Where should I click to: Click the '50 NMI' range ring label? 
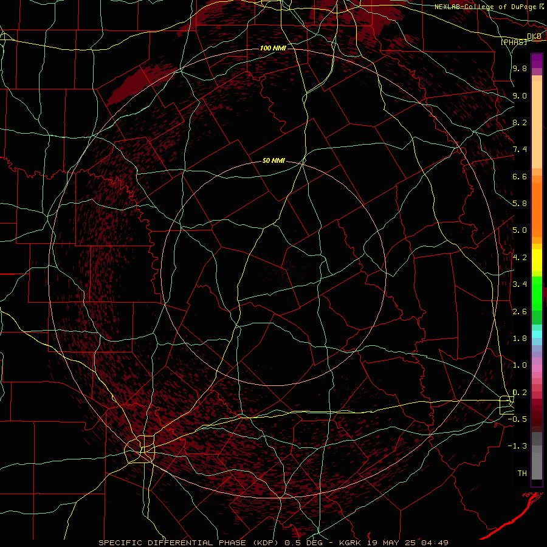[273, 161]
